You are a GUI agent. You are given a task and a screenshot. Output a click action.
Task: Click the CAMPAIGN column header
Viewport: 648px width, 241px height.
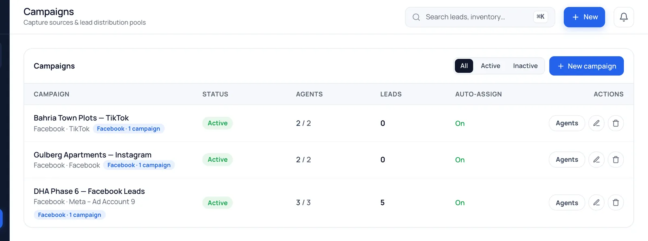point(51,94)
